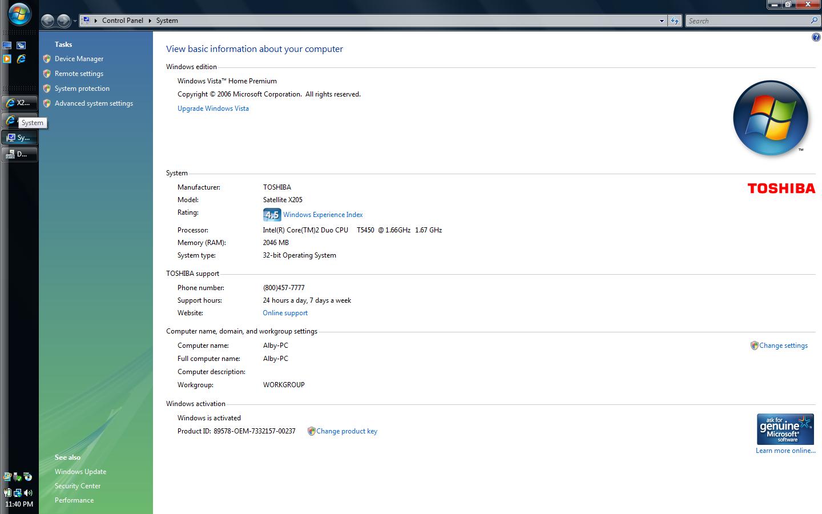The image size is (822, 514).
Task: Go back with the Back arrow button
Action: pyautogui.click(x=48, y=21)
